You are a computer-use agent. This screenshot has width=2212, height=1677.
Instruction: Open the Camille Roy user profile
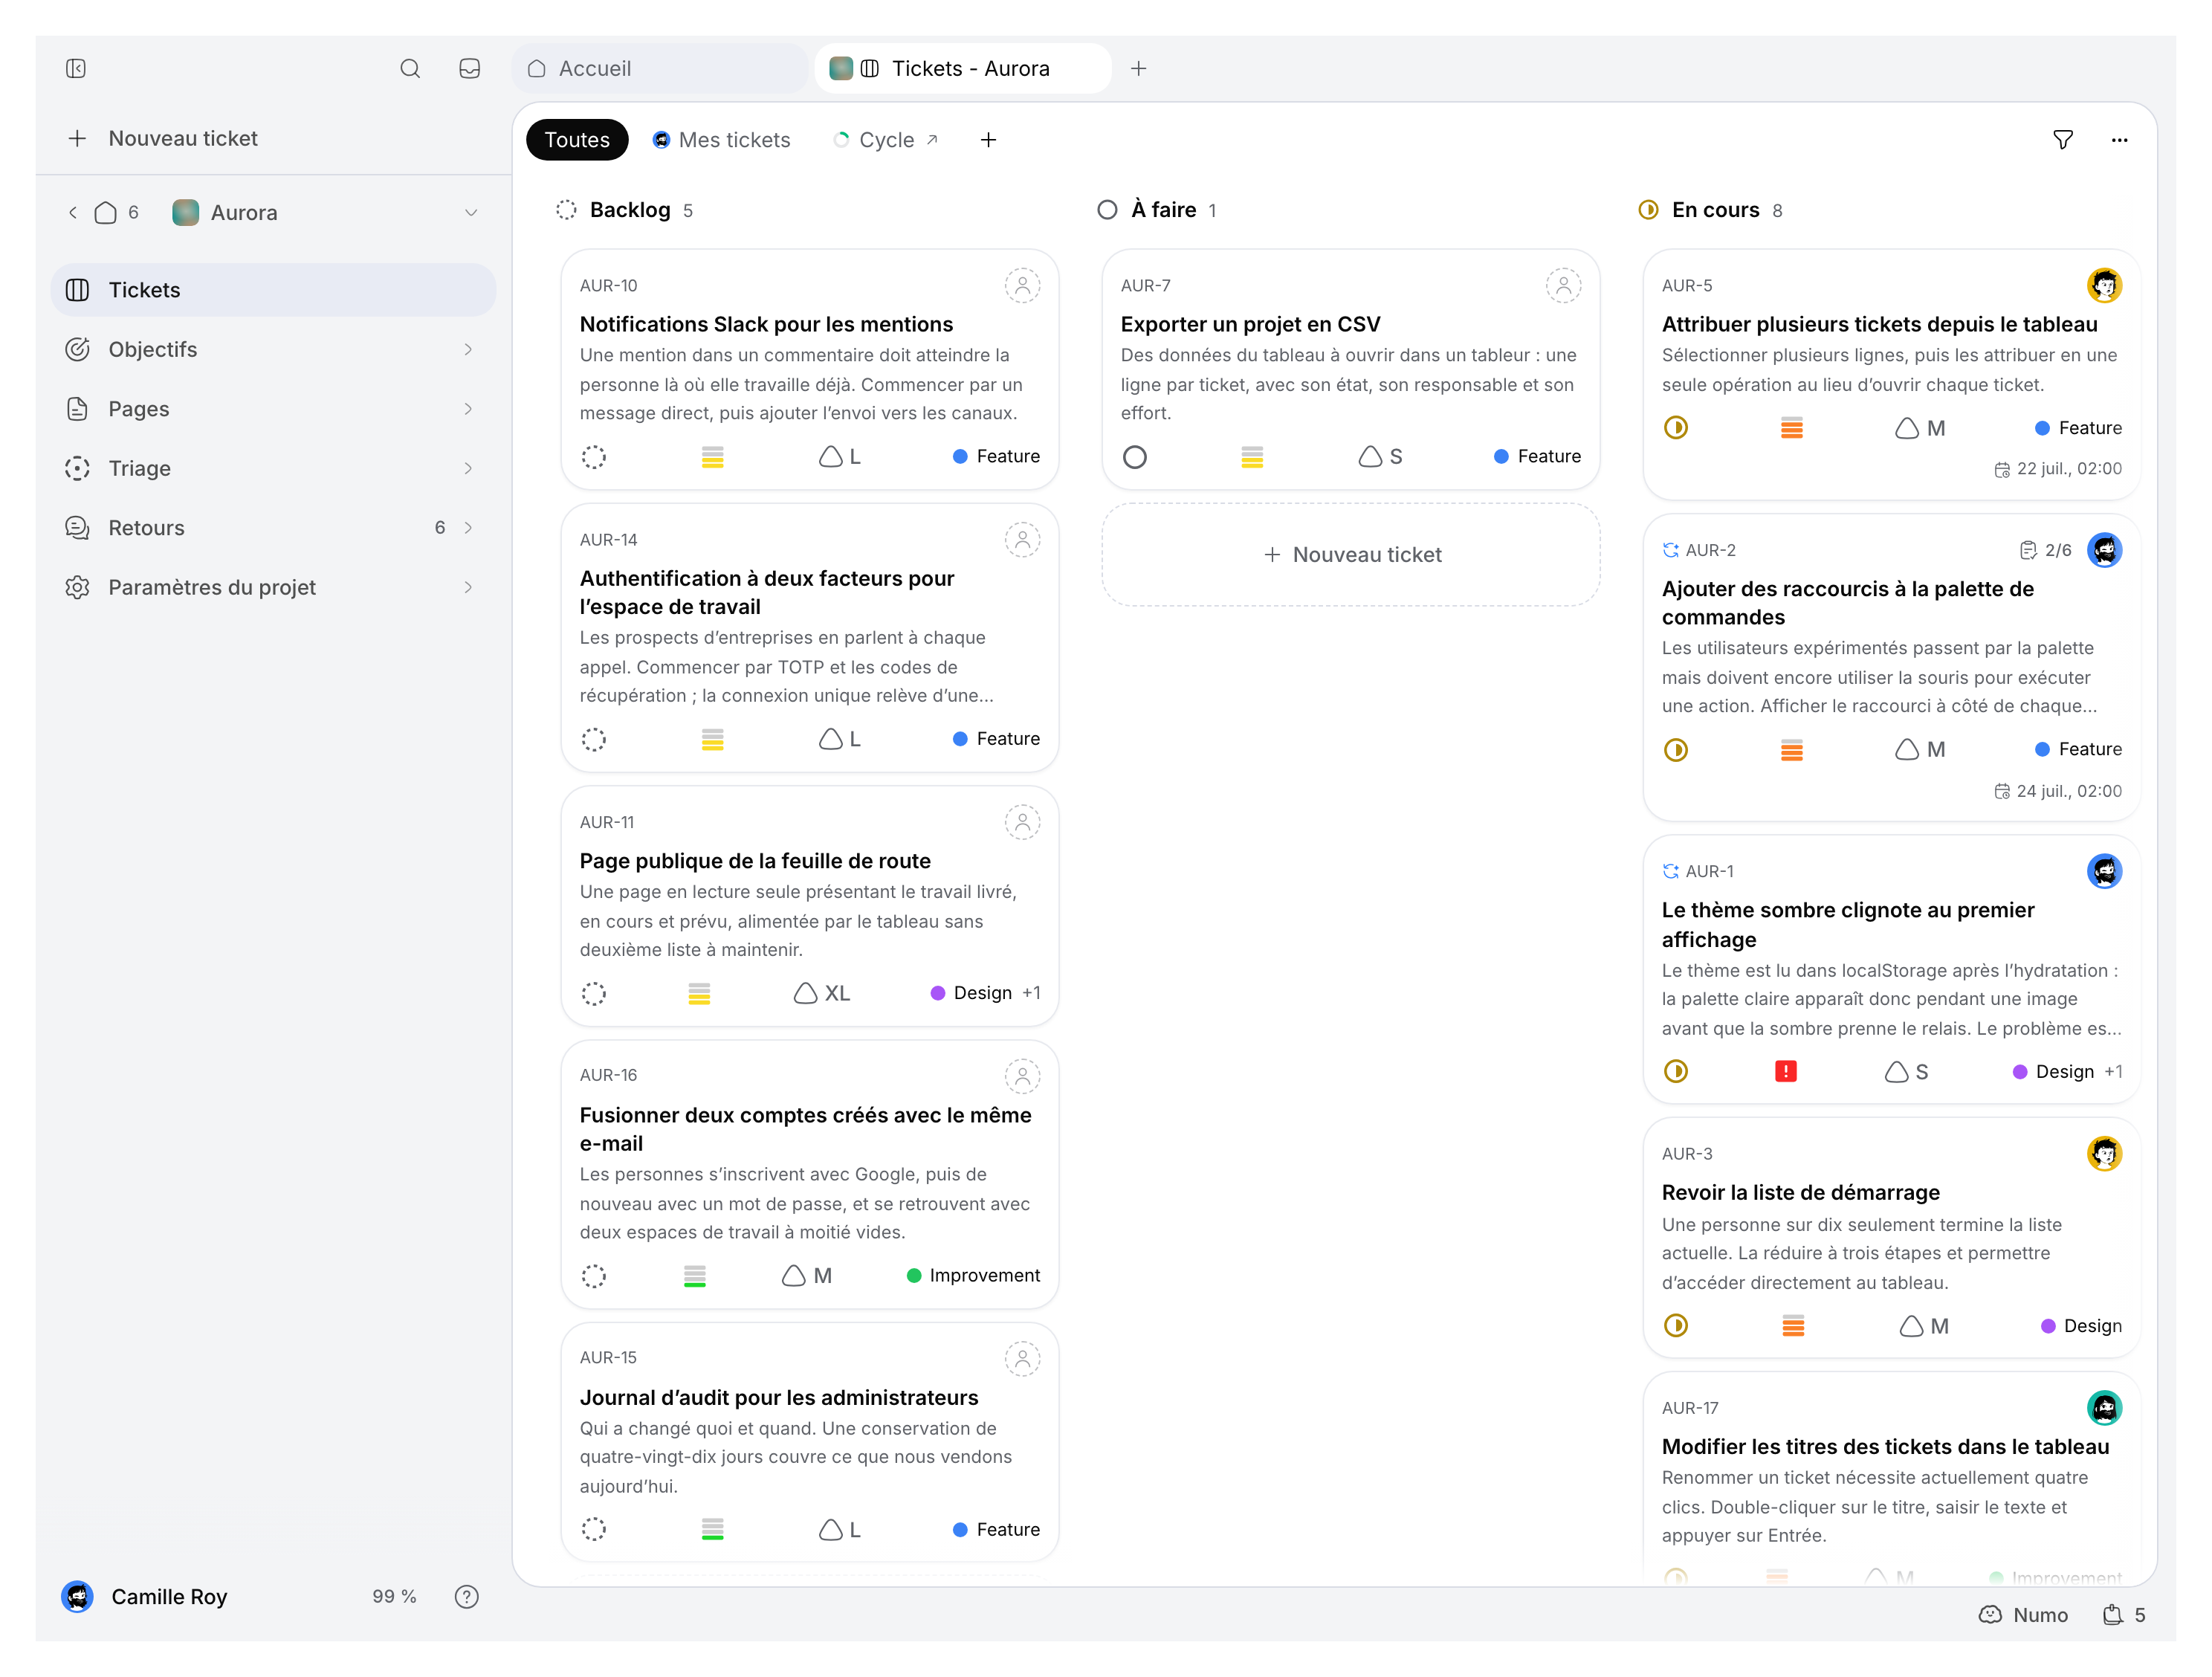(145, 1596)
